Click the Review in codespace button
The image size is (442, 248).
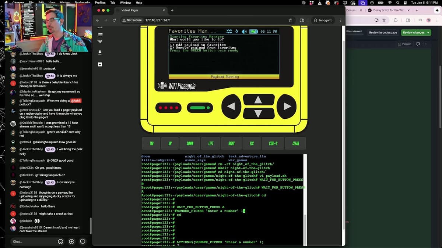[x=383, y=32]
